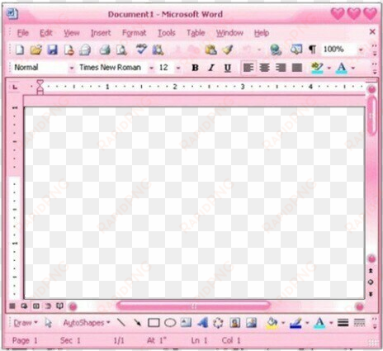Viewport: 383px width, 351px height.
Task: Create a new blank document
Action: point(20,50)
